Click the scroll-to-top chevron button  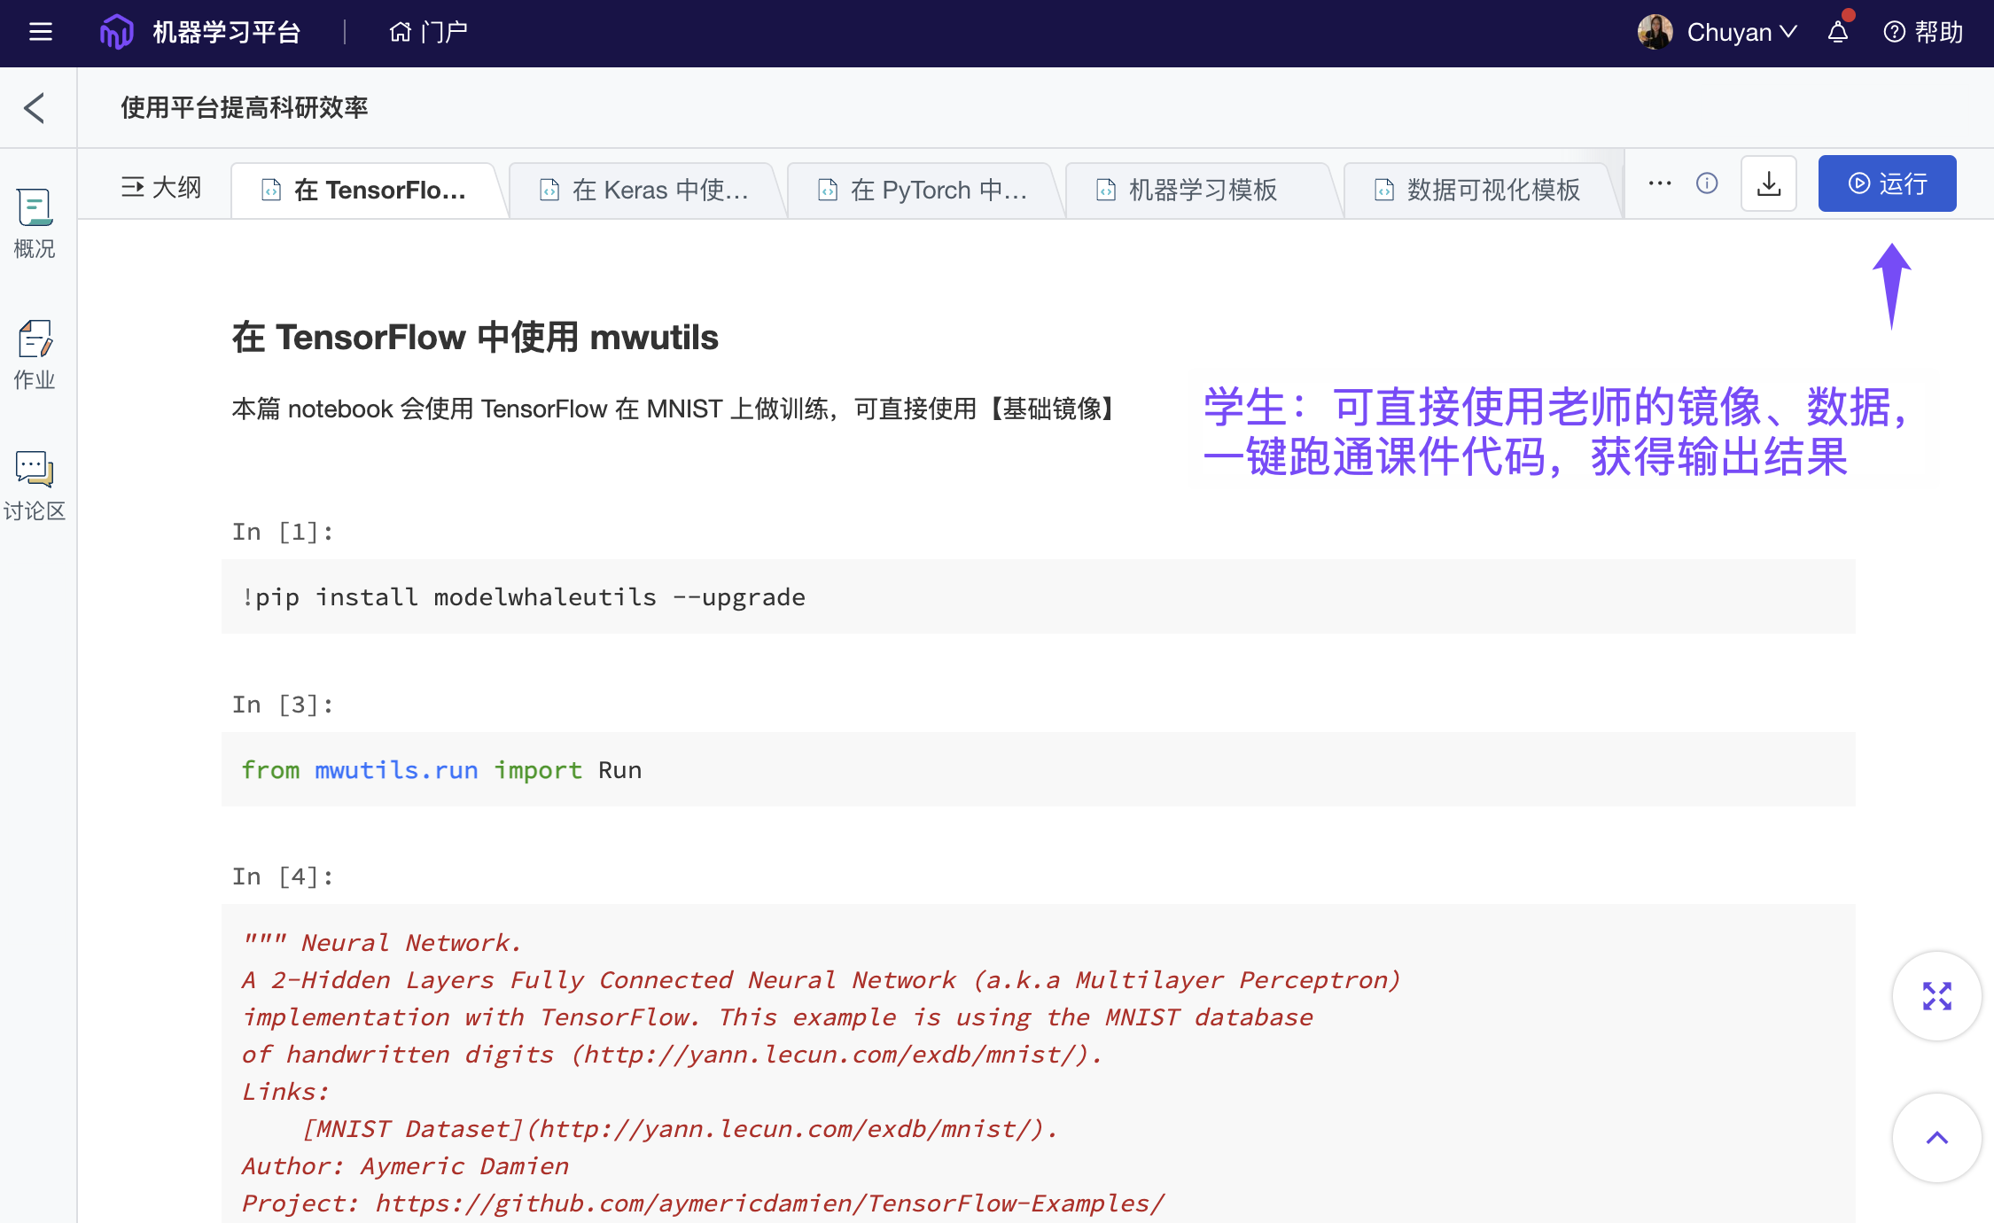[1936, 1139]
